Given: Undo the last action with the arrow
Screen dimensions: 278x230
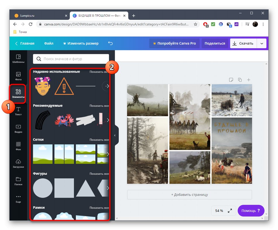Looking at the screenshot, I should pos(110,43).
